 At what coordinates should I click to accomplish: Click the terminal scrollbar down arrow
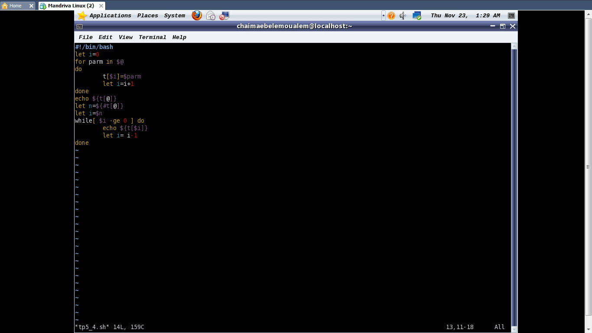[514, 329]
